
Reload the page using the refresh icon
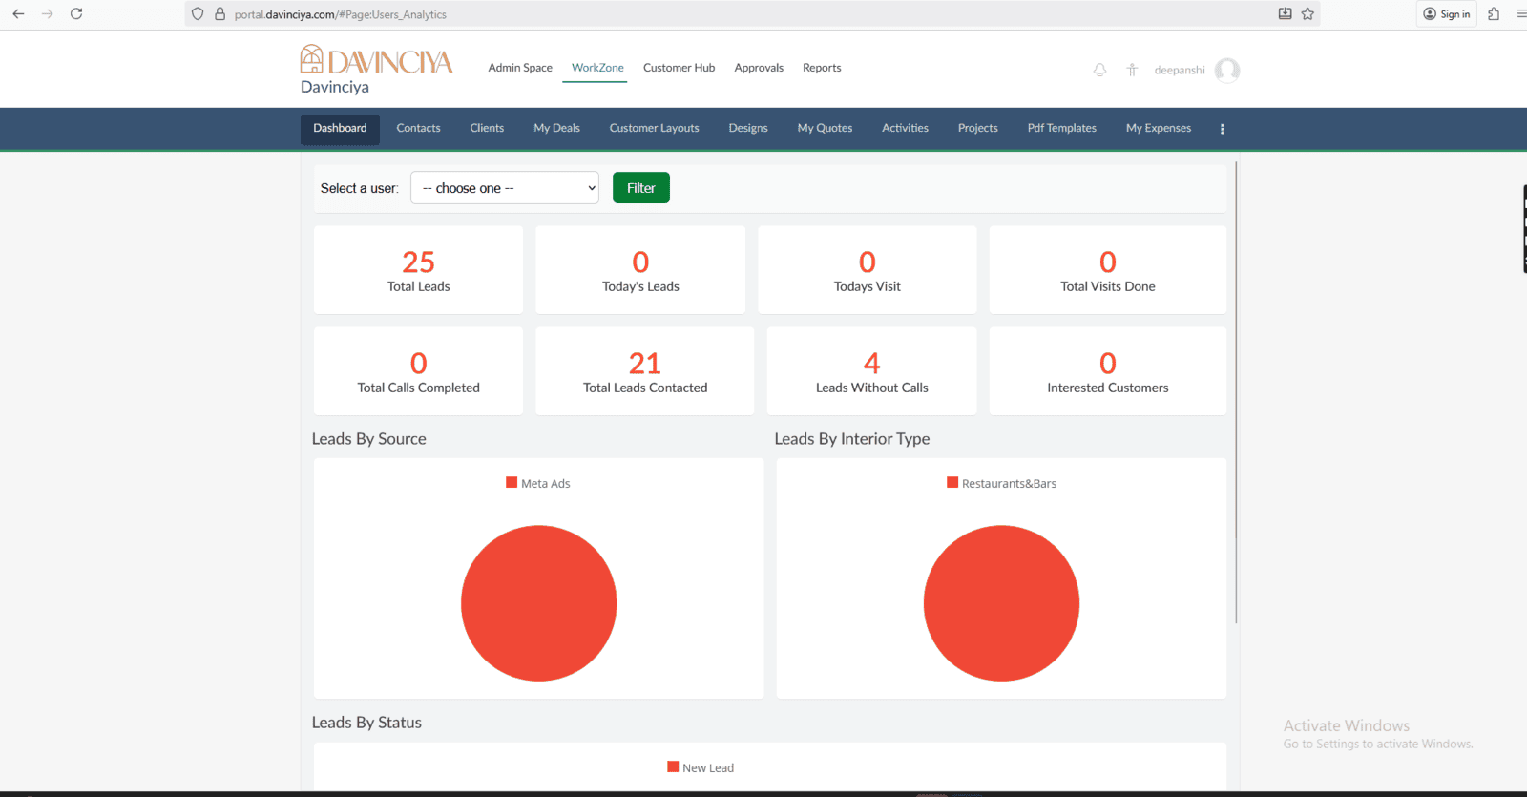[76, 14]
